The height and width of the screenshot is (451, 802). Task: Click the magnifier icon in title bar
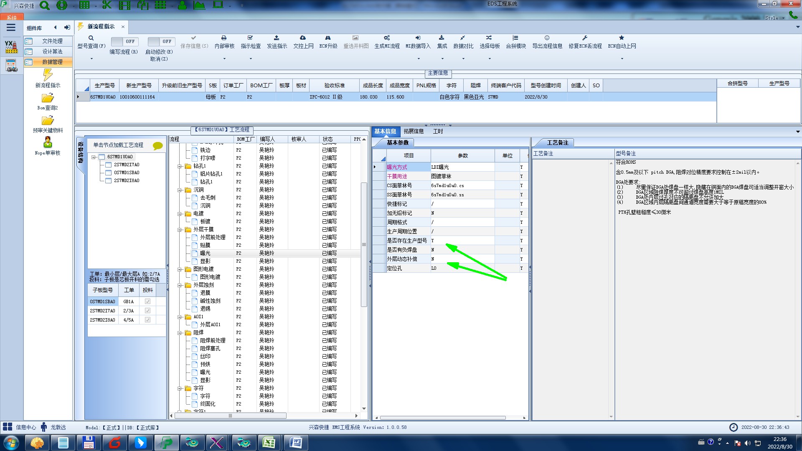click(44, 5)
